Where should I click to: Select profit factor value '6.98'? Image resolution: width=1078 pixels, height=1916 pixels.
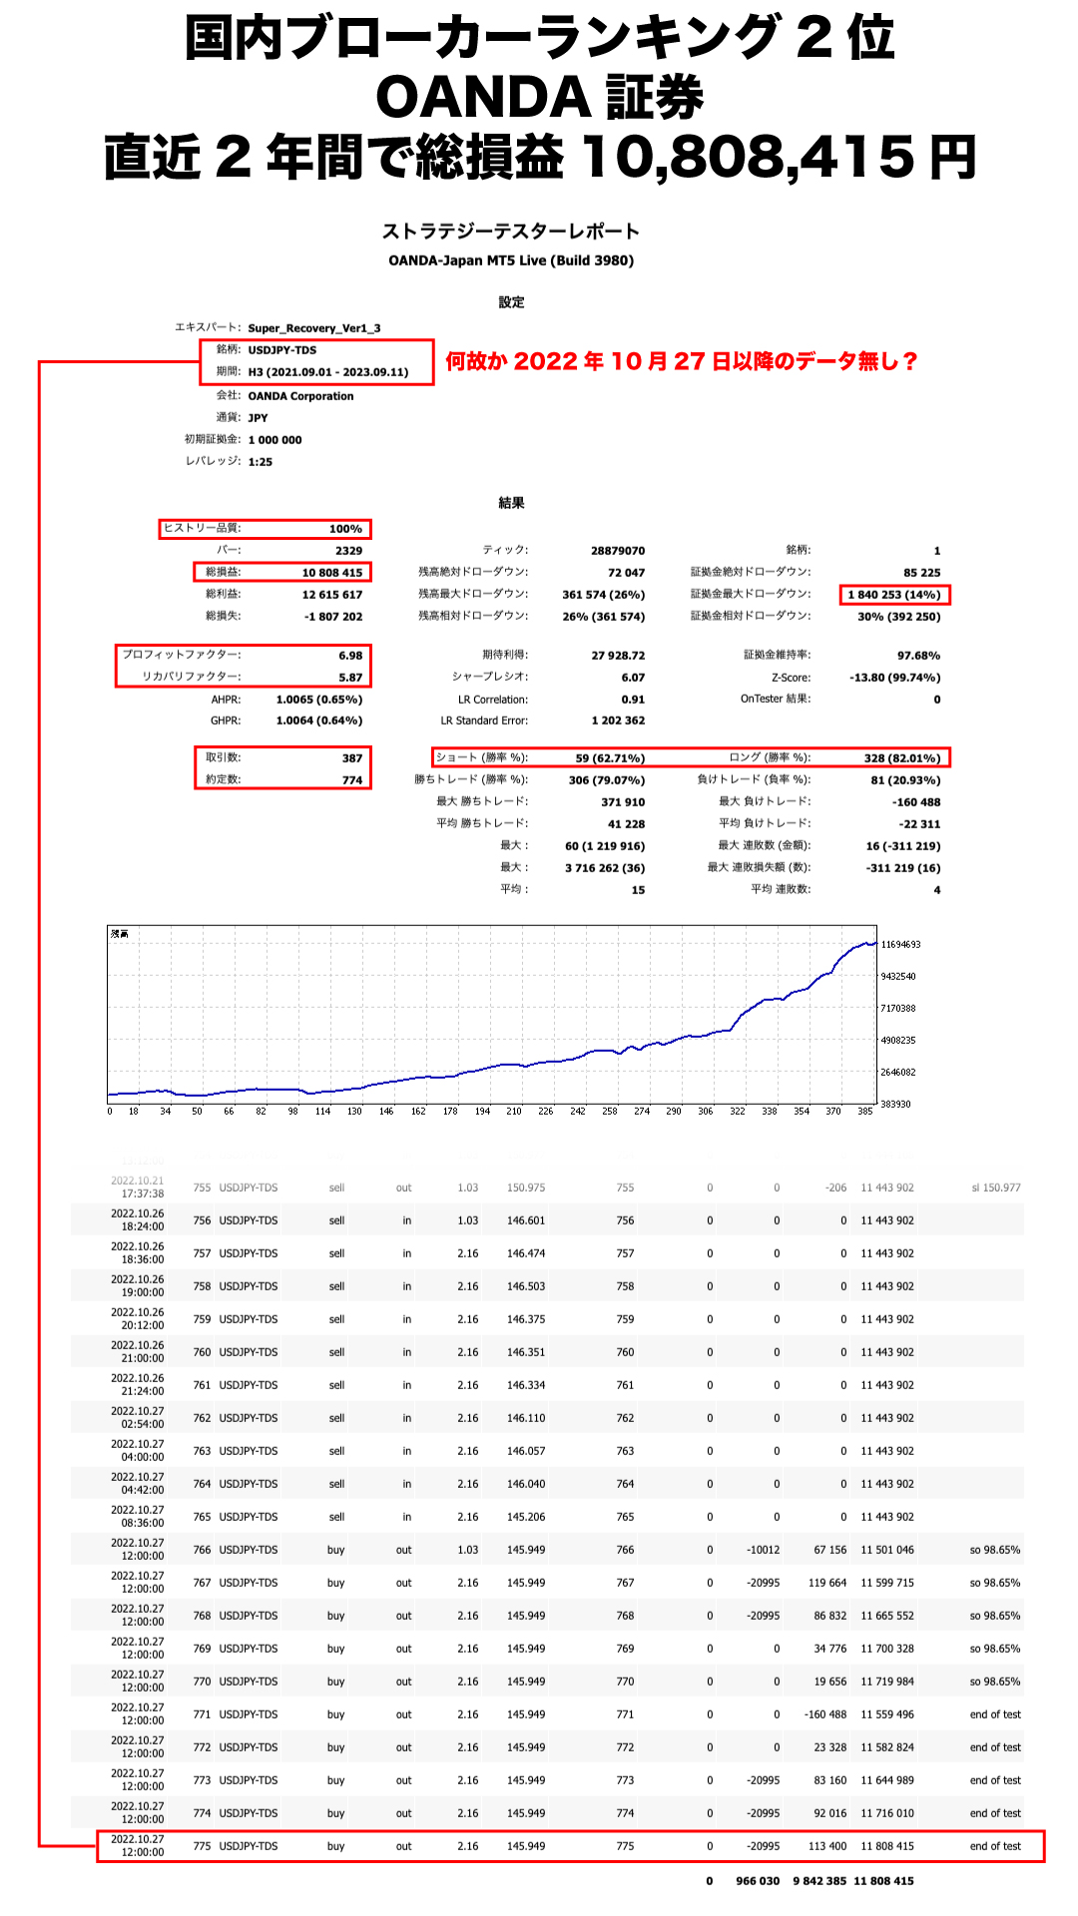(x=350, y=656)
